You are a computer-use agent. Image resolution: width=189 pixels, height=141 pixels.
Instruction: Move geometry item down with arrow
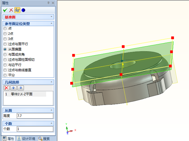point(20,88)
